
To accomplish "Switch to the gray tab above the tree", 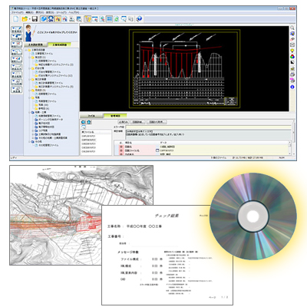I will (35, 45).
